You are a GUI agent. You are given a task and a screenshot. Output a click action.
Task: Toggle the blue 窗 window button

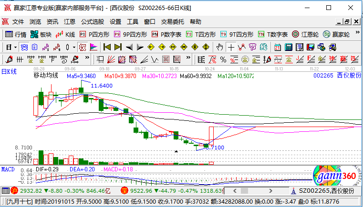click(24, 48)
